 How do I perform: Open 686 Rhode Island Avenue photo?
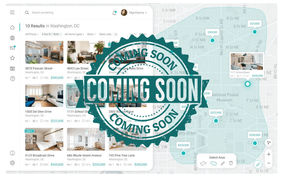pyautogui.click(x=86, y=139)
